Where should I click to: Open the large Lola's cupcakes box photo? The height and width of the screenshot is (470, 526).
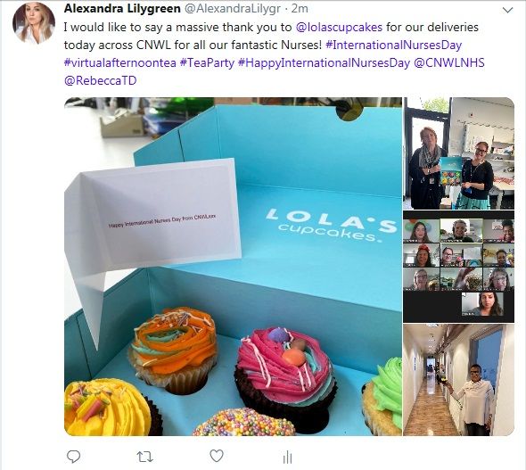pos(233,267)
